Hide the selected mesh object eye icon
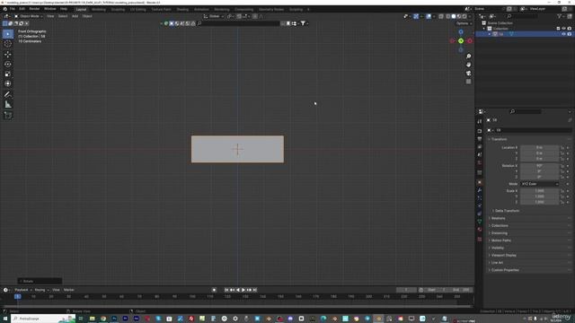 [563, 34]
